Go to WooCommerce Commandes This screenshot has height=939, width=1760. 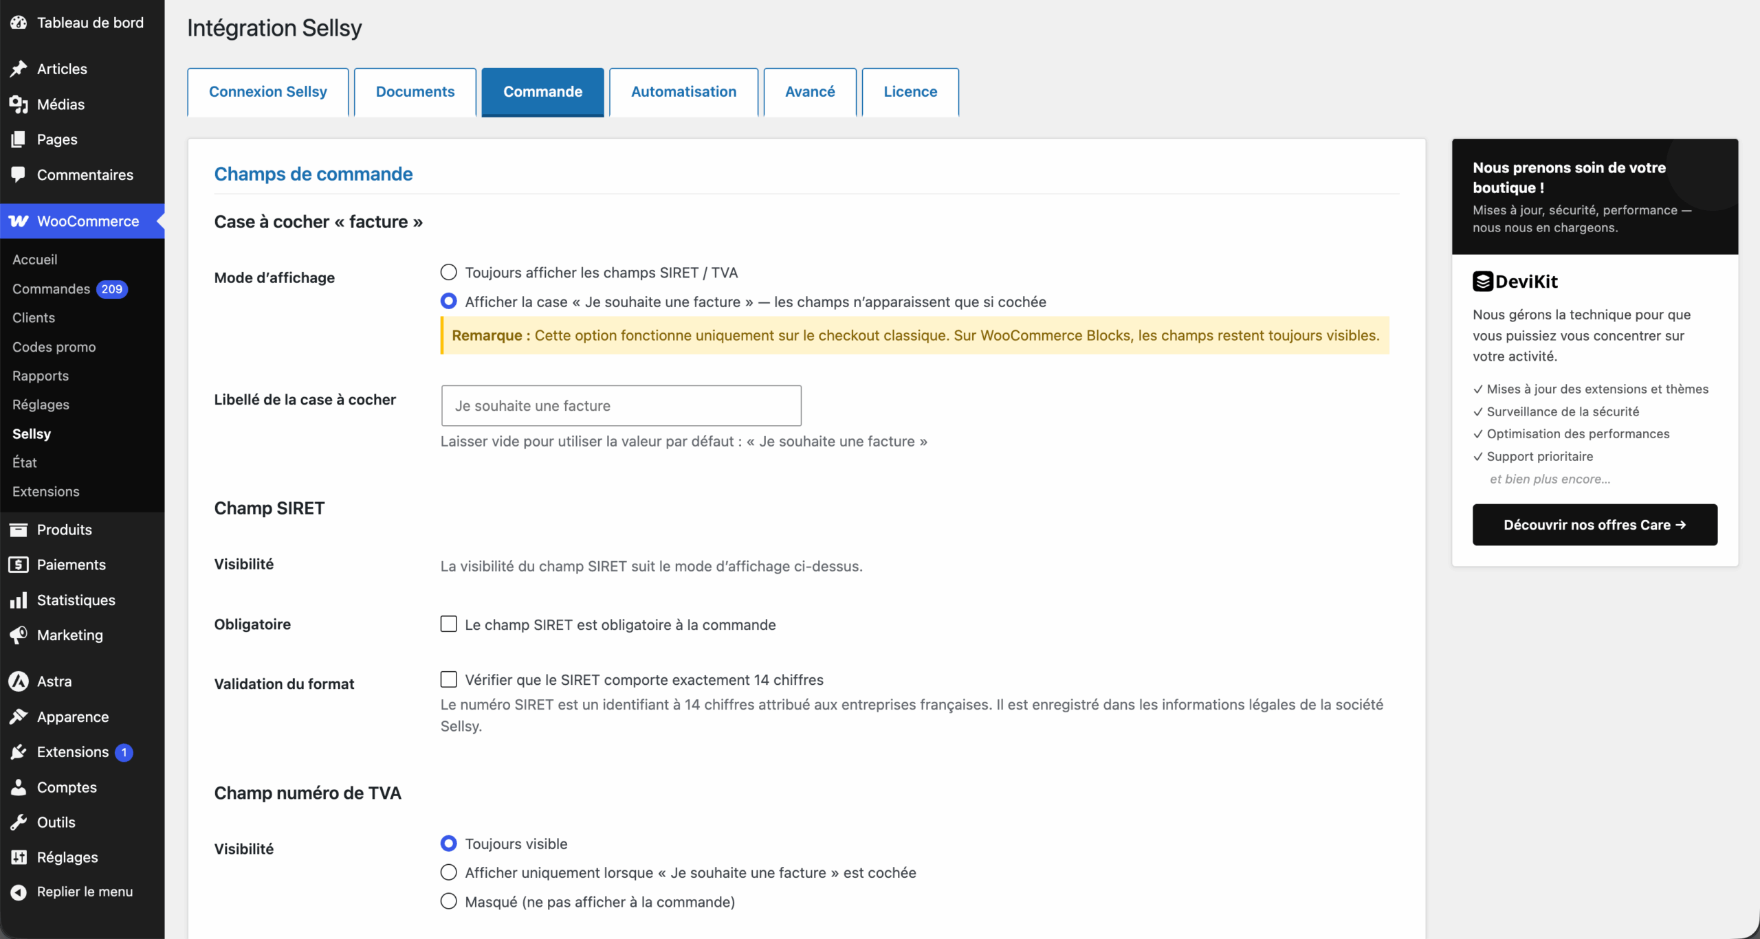click(x=51, y=289)
